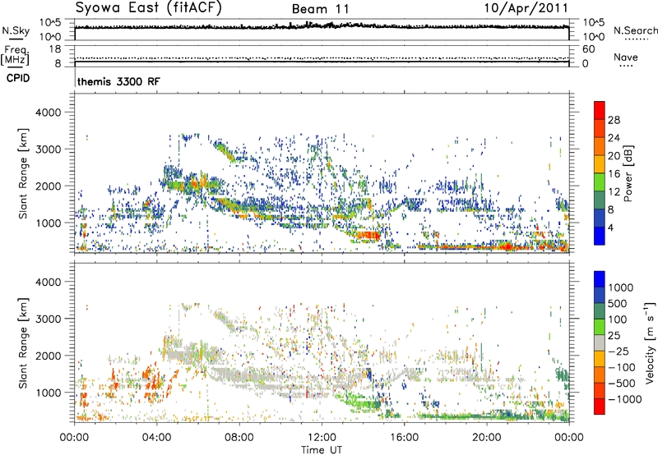Select the '16:00' time axis tick
Image resolution: width=658 pixels, height=455 pixels.
pos(404,438)
